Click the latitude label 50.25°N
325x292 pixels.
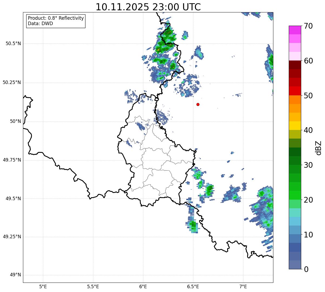tap(12, 82)
